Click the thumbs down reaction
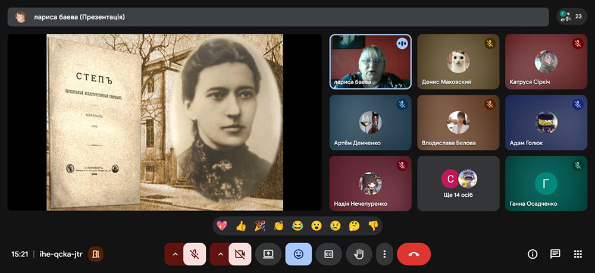The width and height of the screenshot is (595, 273). [373, 226]
